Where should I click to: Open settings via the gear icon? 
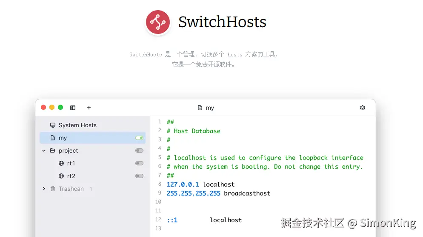pyautogui.click(x=363, y=108)
